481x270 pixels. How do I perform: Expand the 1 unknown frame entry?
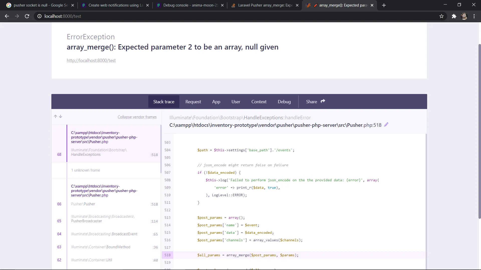tap(86, 170)
